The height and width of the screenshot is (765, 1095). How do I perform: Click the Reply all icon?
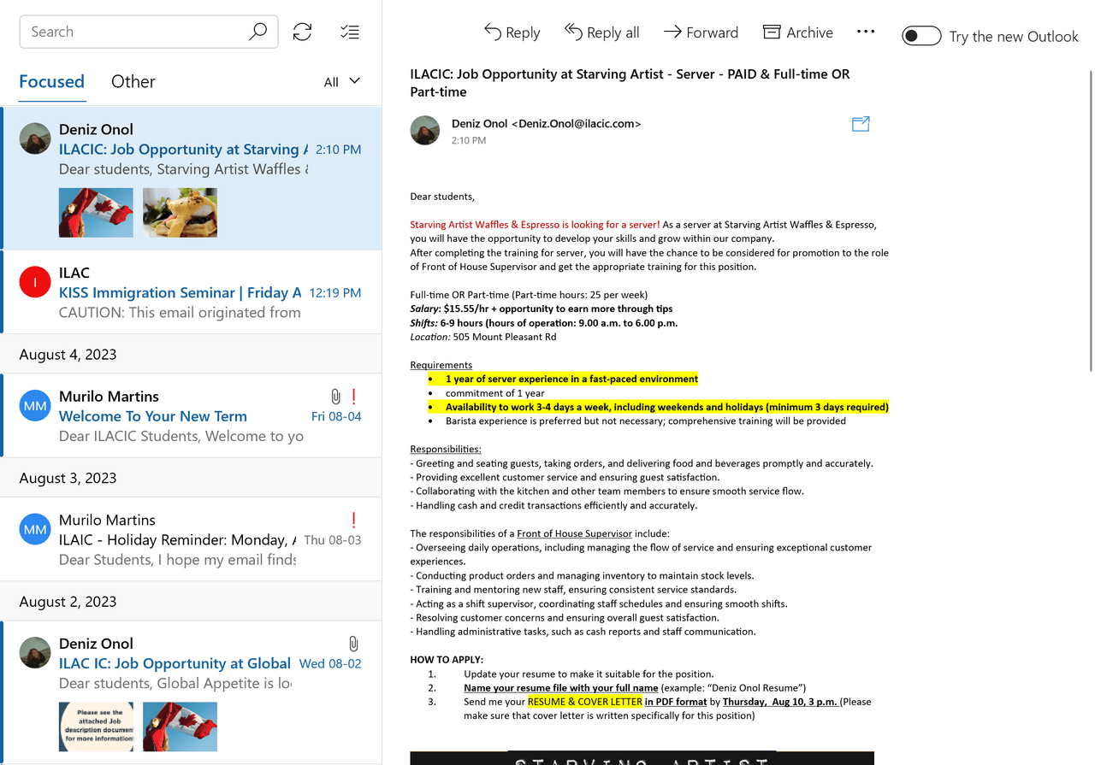click(x=573, y=32)
